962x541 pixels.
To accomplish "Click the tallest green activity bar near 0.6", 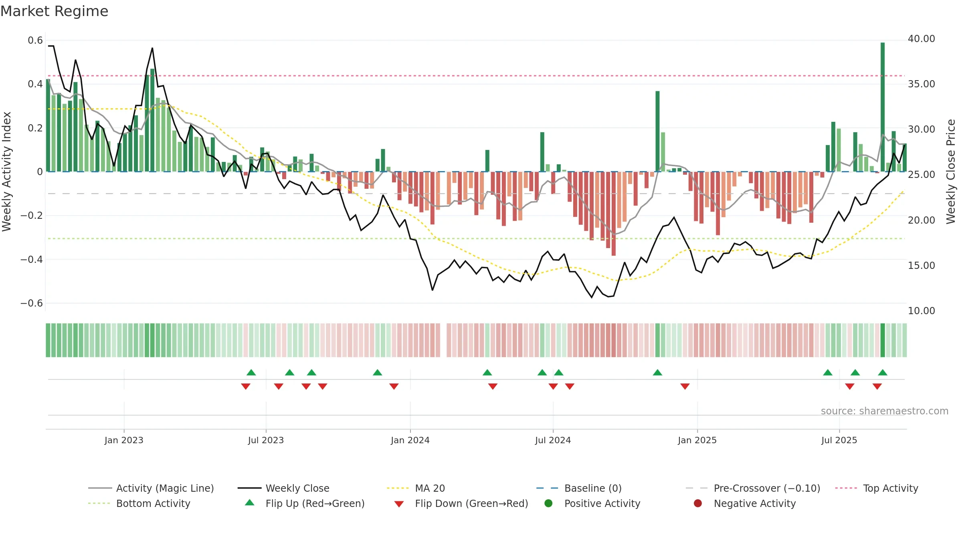I will (883, 107).
